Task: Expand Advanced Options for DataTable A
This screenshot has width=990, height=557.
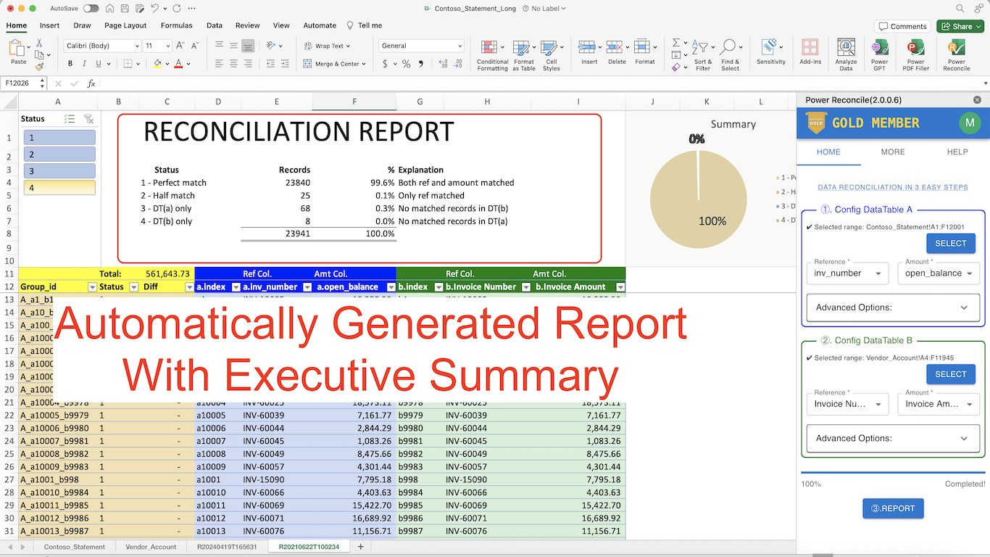Action: 893,308
